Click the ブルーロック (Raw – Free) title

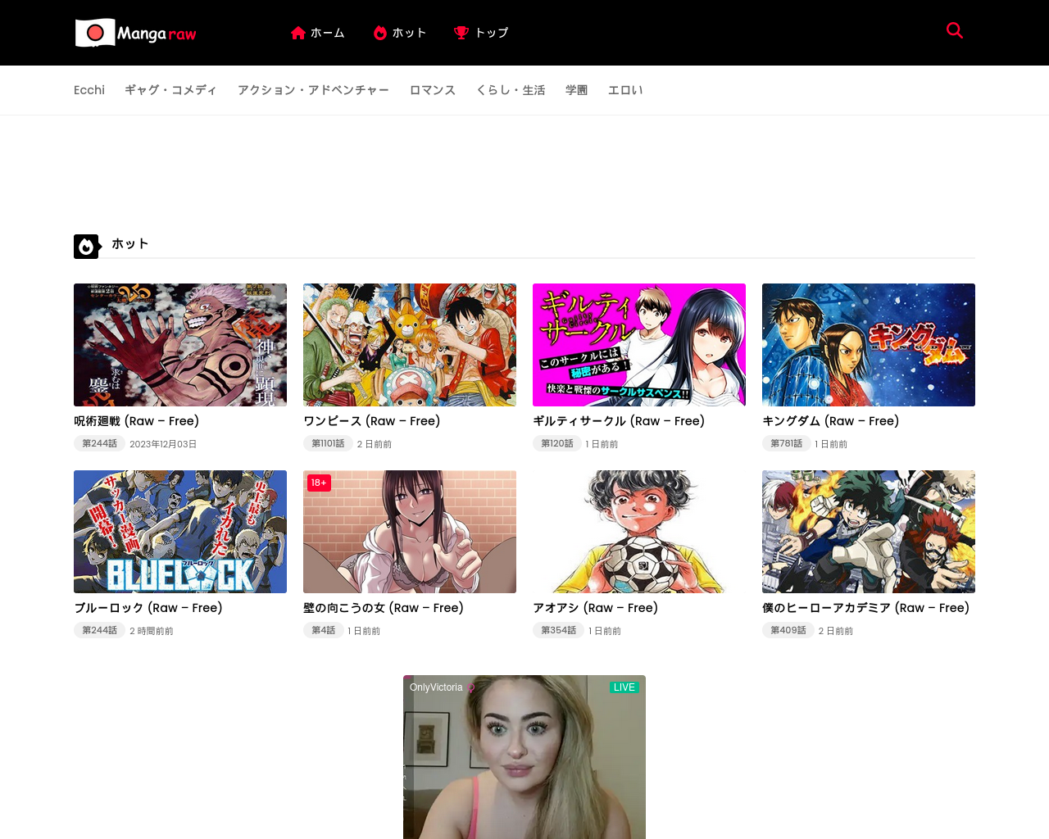(x=148, y=608)
